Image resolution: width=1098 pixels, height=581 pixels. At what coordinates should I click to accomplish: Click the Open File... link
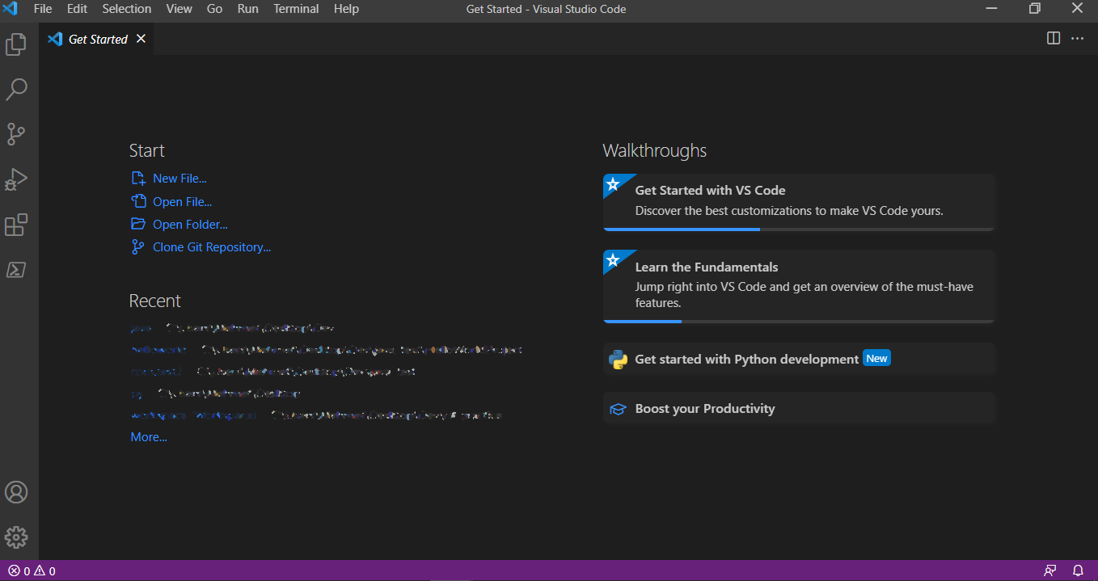point(183,202)
